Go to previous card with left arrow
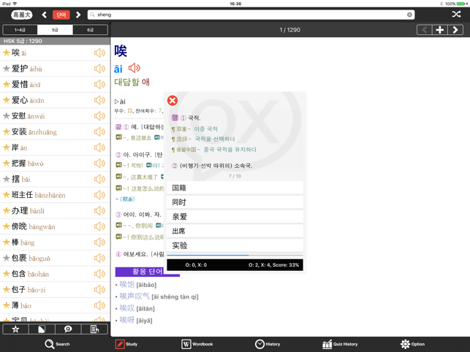Image resolution: width=470 pixels, height=352 pixels. click(x=424, y=30)
